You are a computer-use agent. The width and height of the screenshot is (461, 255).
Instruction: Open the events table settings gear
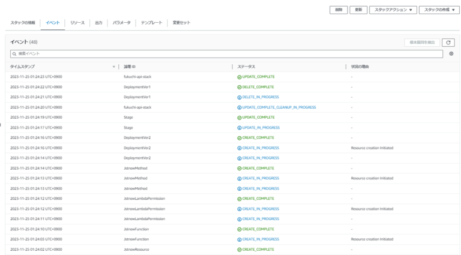pos(451,54)
